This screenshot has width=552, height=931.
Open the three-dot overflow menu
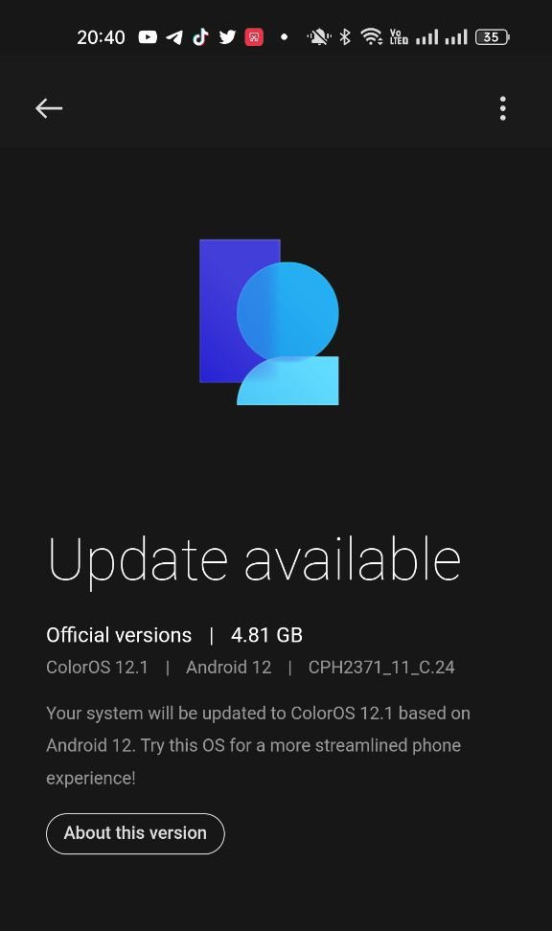click(x=503, y=108)
